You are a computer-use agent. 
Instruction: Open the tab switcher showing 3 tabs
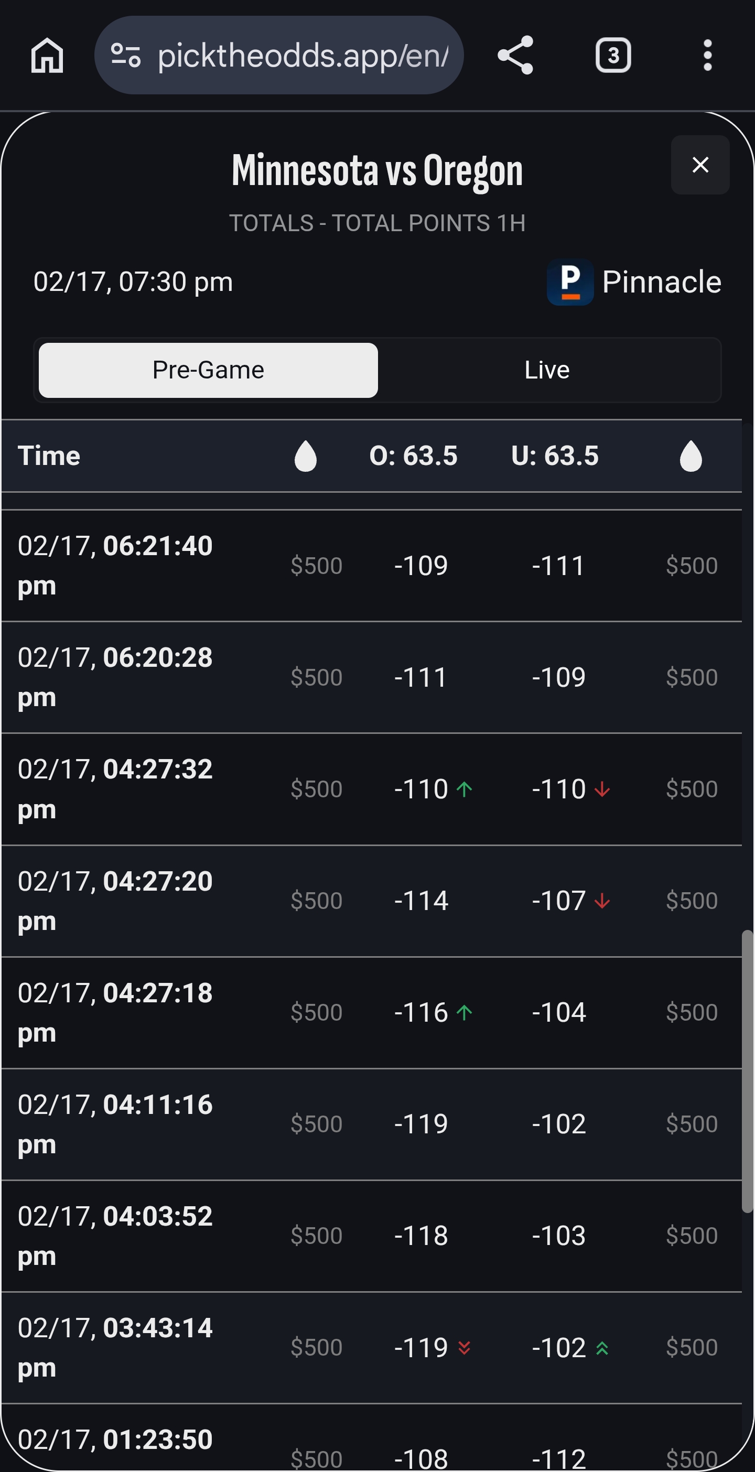coord(613,56)
